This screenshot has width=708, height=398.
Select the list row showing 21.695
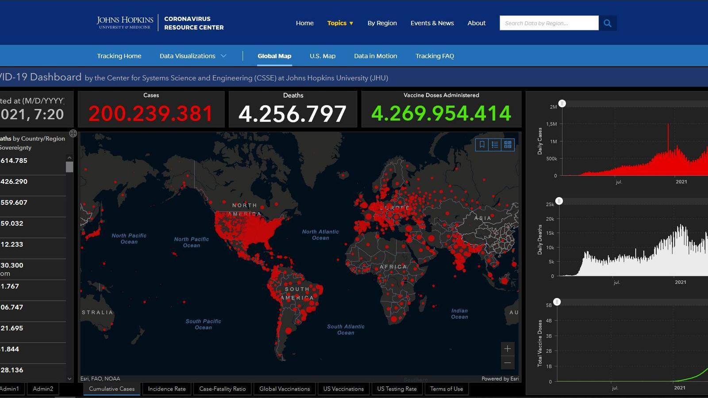33,332
